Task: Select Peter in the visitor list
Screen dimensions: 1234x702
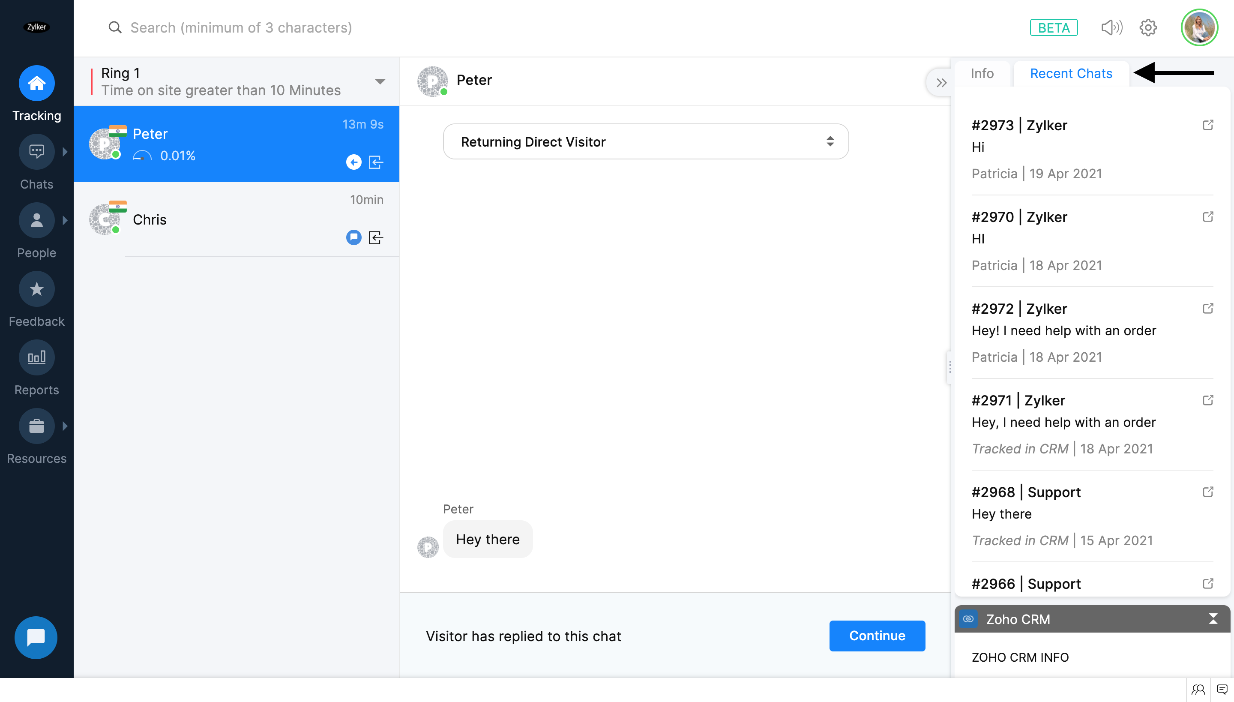Action: (236, 144)
